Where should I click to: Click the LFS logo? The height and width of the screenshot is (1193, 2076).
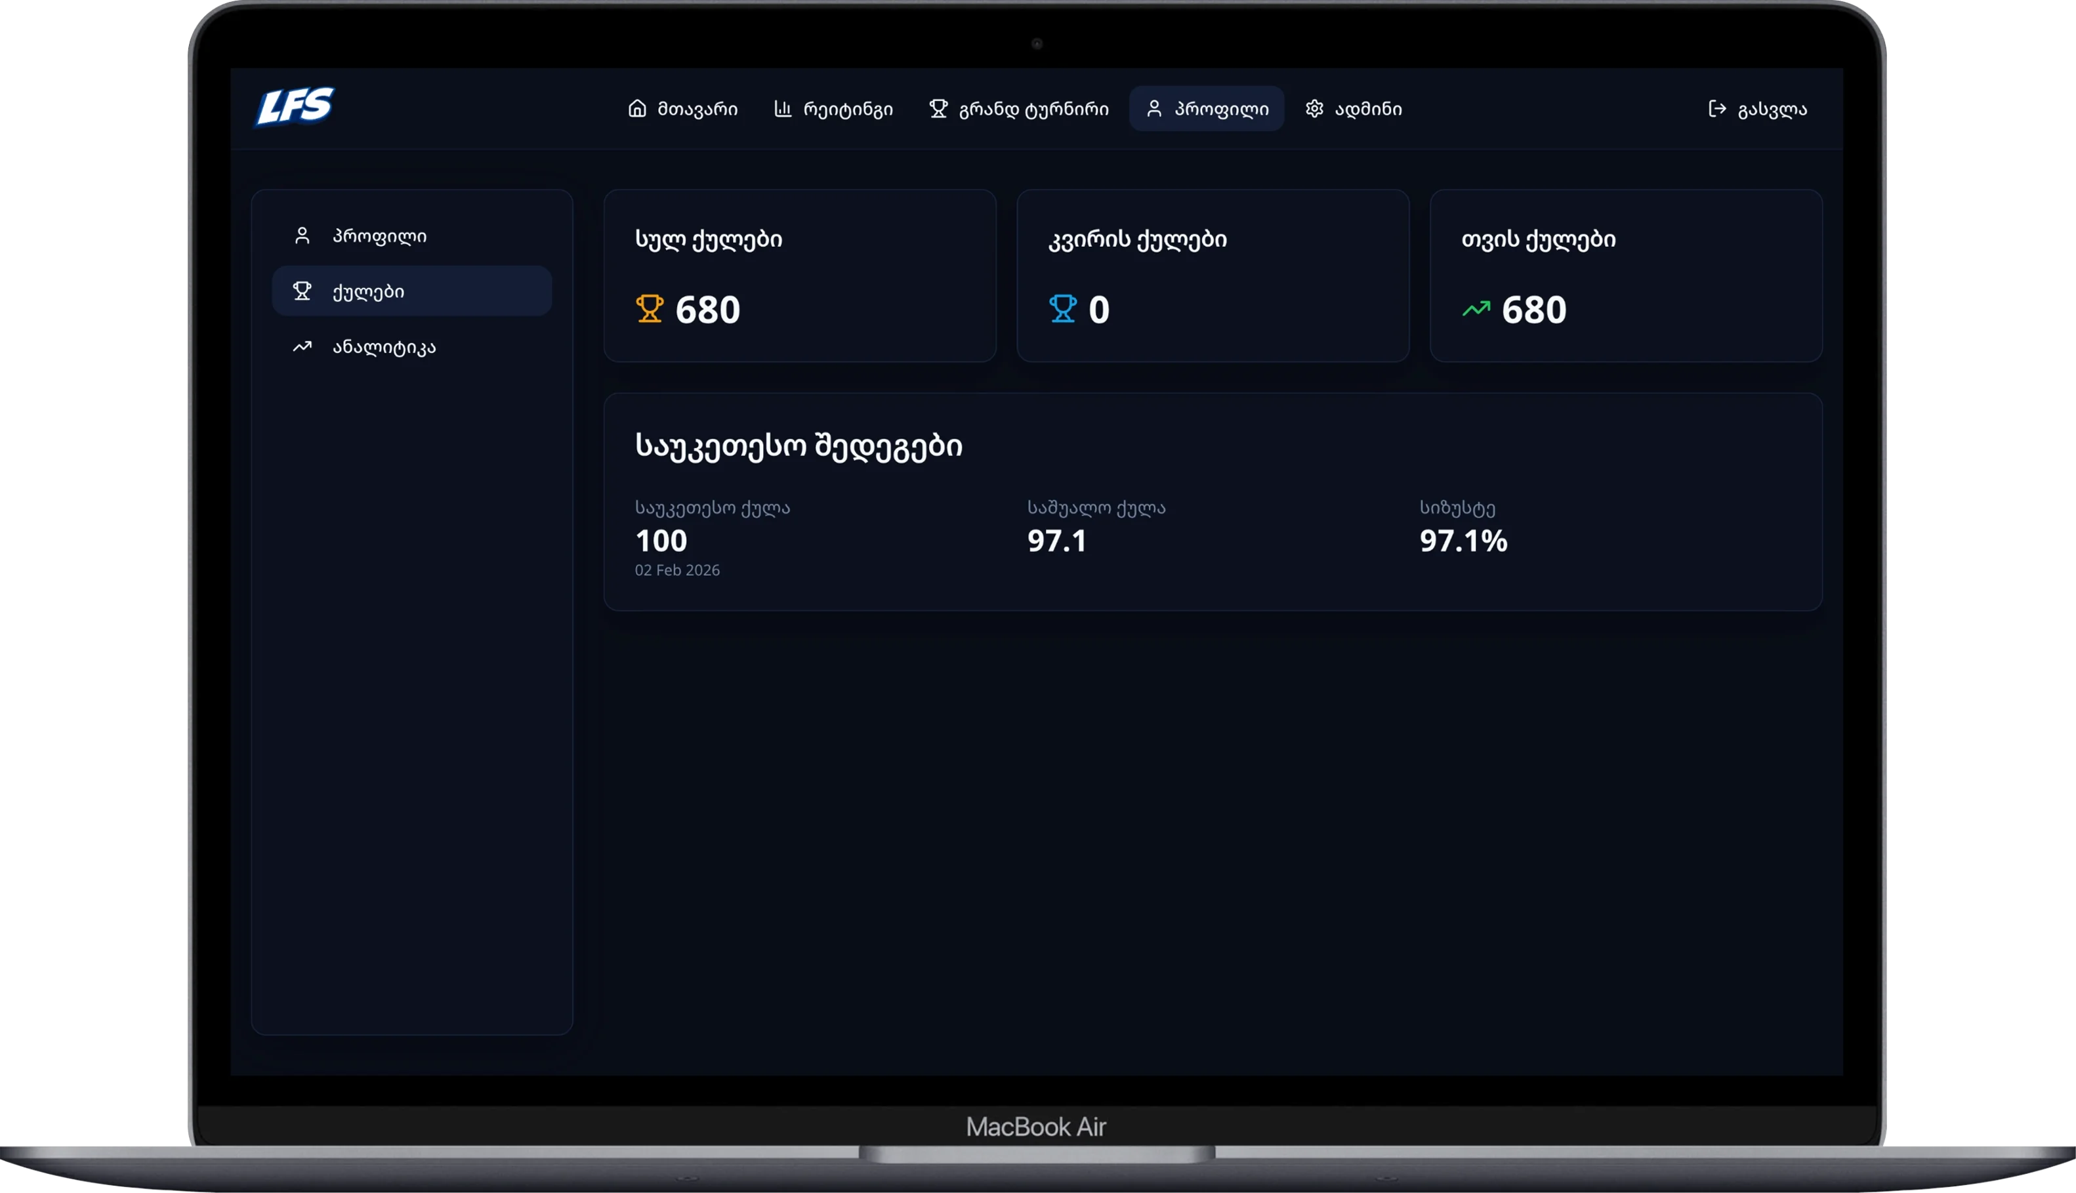[x=295, y=106]
